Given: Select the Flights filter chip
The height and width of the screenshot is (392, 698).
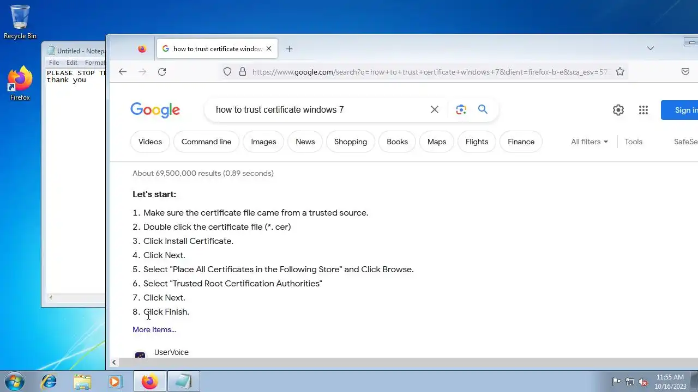Looking at the screenshot, I should pos(477,142).
